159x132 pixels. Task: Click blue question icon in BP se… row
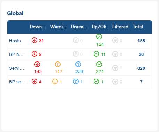coord(76,81)
